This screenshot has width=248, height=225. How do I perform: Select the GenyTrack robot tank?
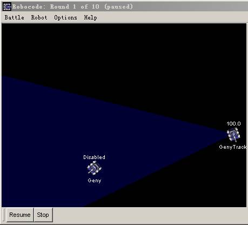coord(233,135)
